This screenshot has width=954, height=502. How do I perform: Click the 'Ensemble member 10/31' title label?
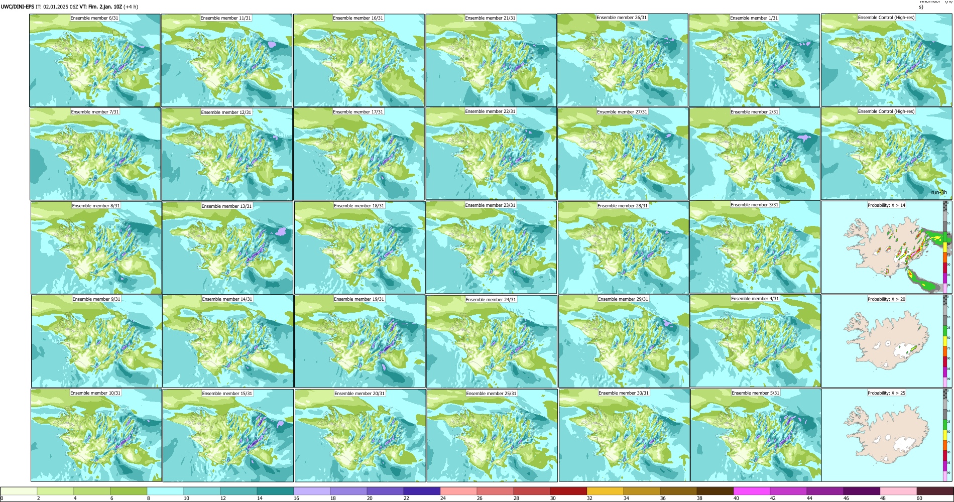(x=95, y=393)
